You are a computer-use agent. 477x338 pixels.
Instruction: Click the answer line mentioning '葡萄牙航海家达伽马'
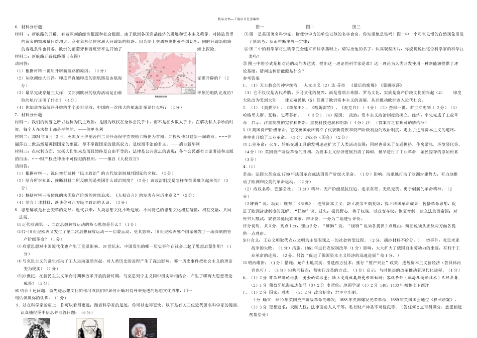click(340, 285)
